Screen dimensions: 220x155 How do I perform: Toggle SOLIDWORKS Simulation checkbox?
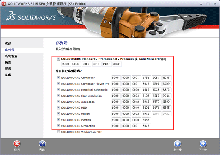(x=58, y=126)
